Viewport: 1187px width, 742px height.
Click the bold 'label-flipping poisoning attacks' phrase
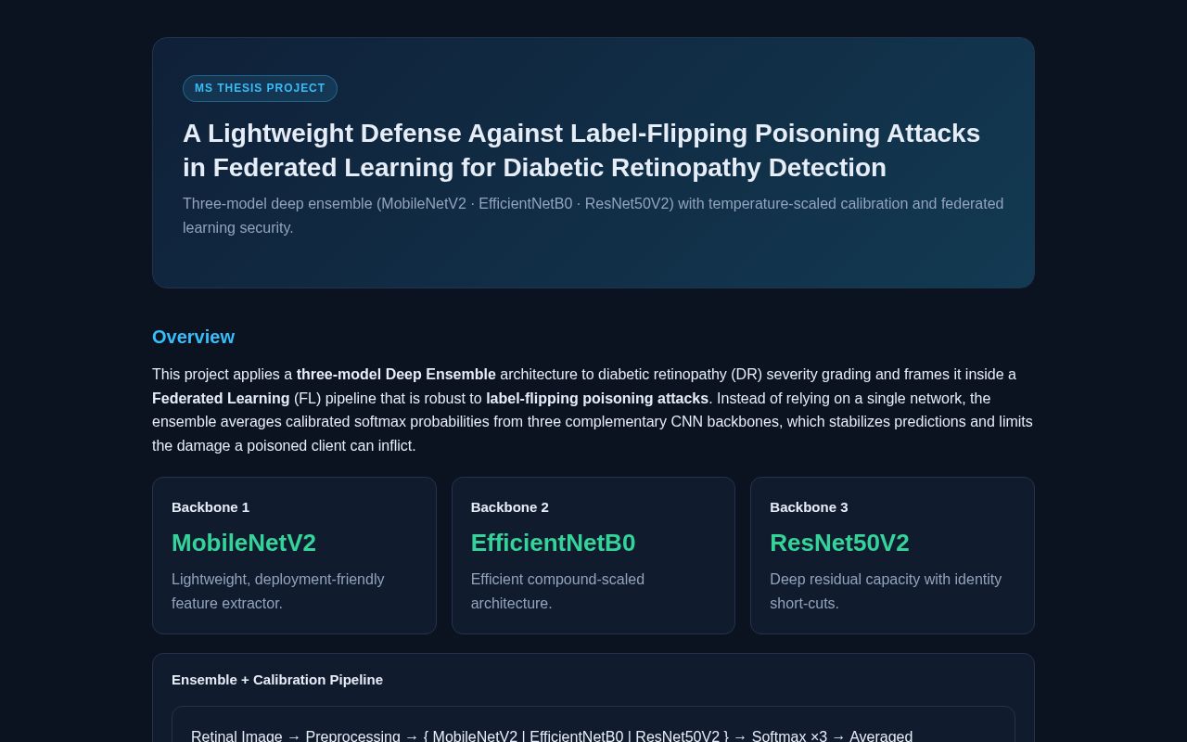click(597, 398)
